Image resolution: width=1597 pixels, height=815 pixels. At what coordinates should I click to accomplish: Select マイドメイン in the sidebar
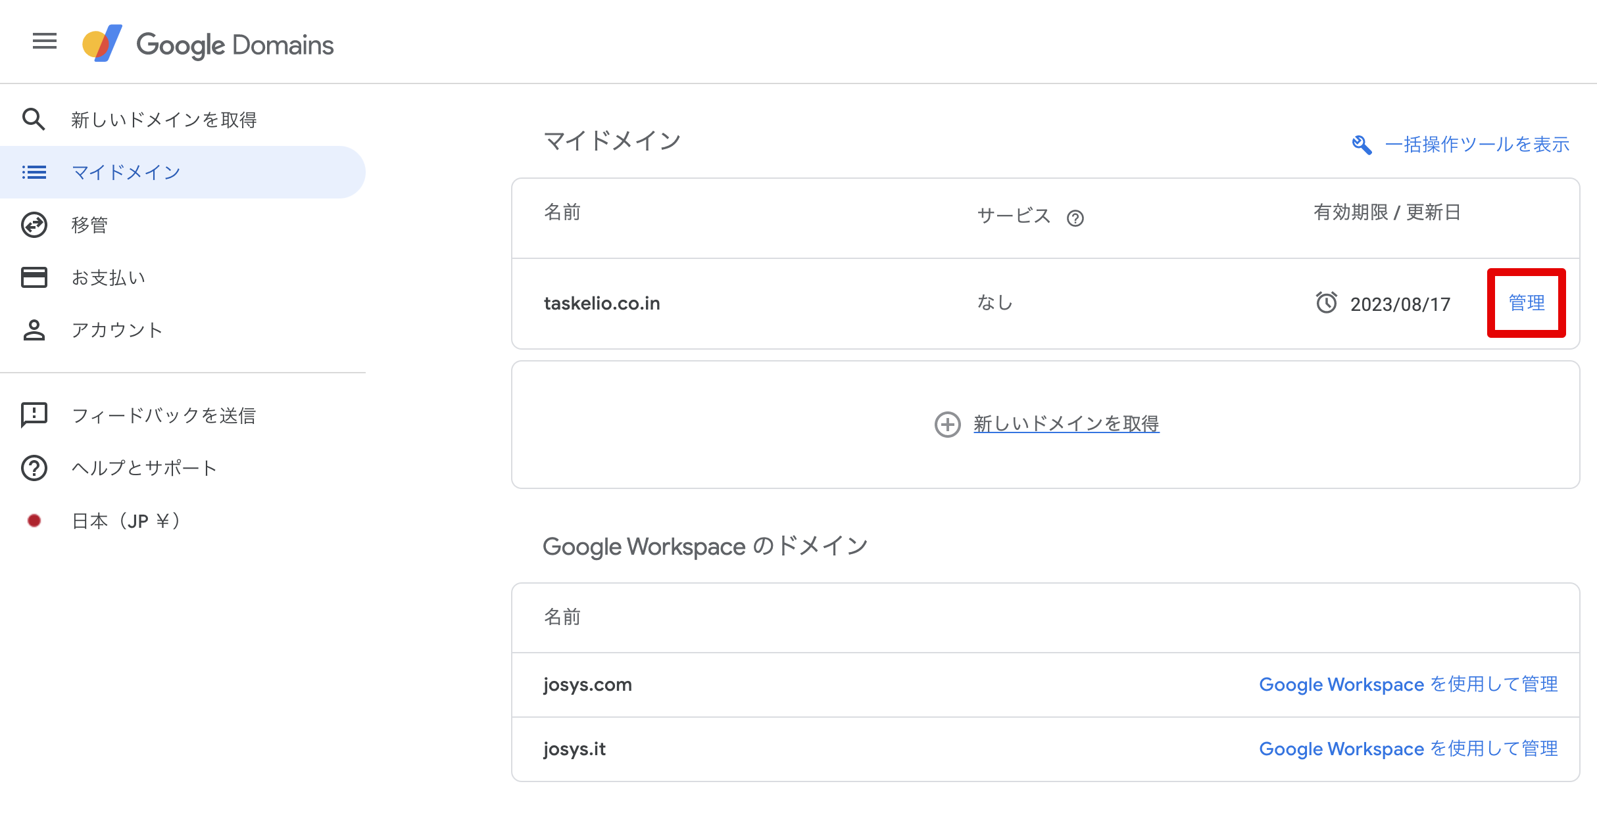[126, 172]
